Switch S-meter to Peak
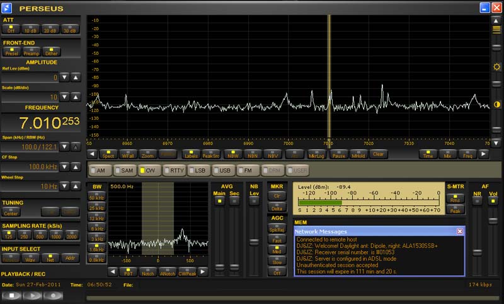 pos(455,209)
